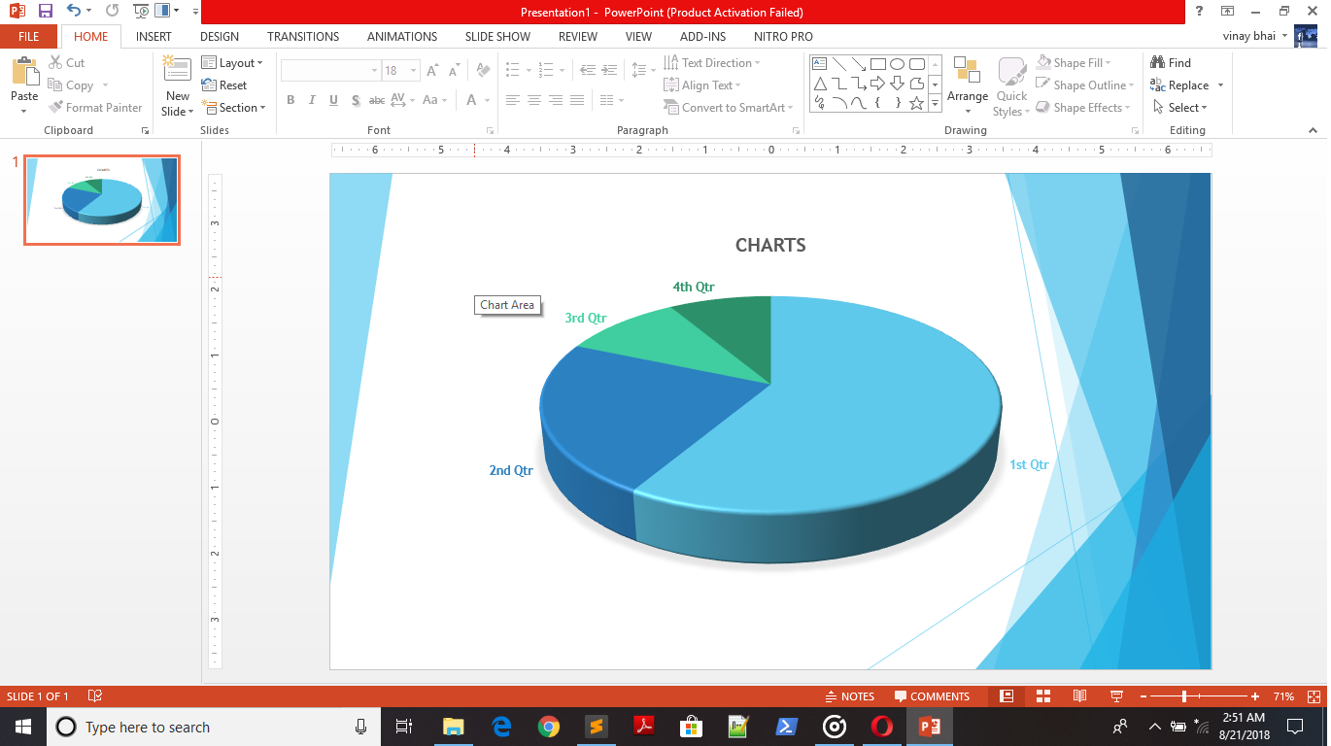Click Find in the Editing group

1171,63
